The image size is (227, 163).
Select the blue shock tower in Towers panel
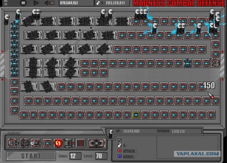(x=47, y=143)
